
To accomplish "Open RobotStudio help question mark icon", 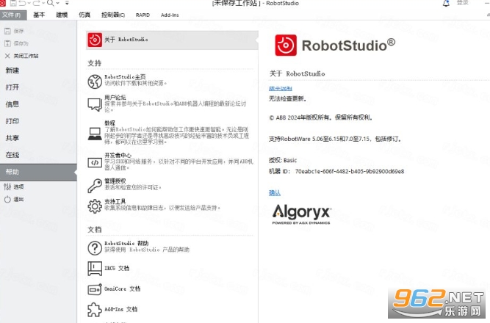I will click(95, 248).
